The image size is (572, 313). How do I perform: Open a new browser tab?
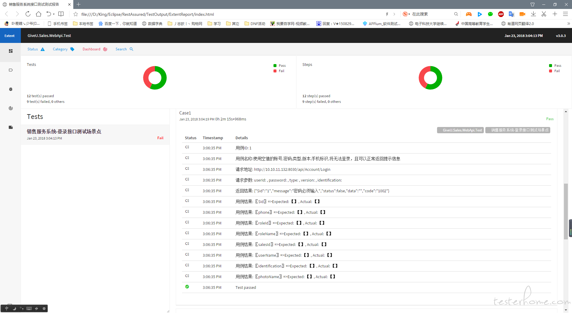tap(79, 4)
